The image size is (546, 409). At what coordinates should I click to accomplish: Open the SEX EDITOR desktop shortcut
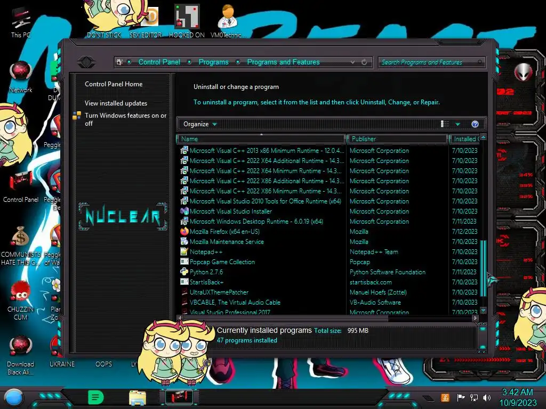click(146, 21)
